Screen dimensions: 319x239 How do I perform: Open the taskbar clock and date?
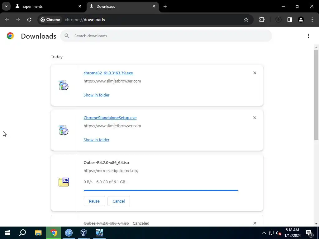(292, 233)
